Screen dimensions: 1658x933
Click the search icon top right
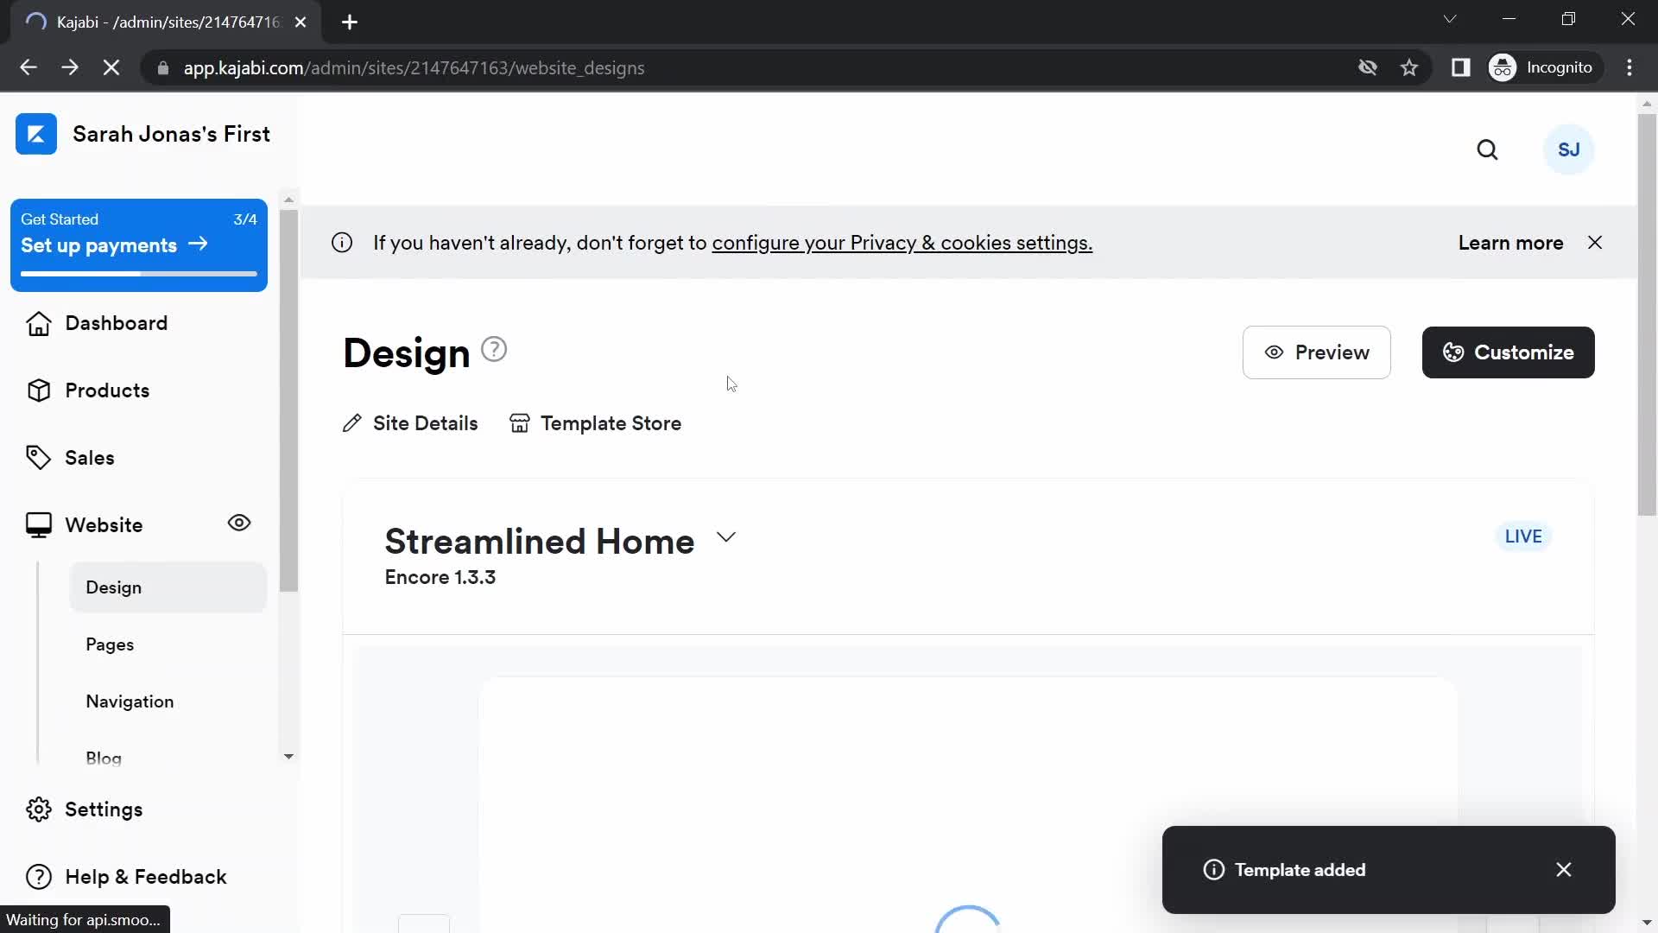(1487, 149)
